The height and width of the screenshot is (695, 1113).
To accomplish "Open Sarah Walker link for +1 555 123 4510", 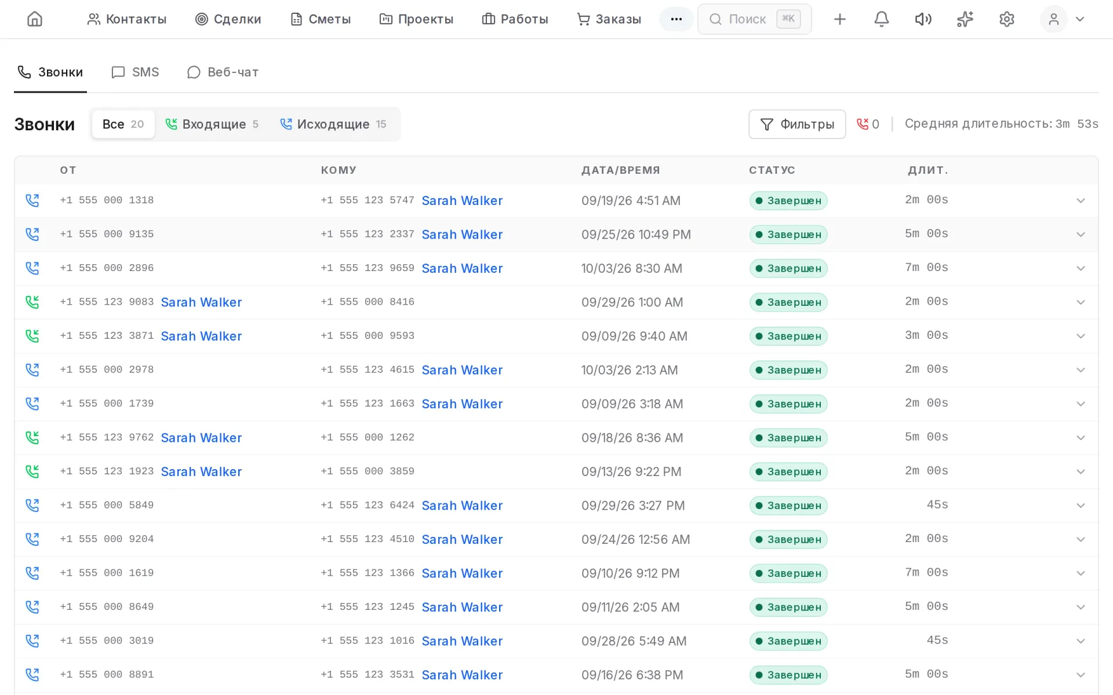I will [462, 539].
